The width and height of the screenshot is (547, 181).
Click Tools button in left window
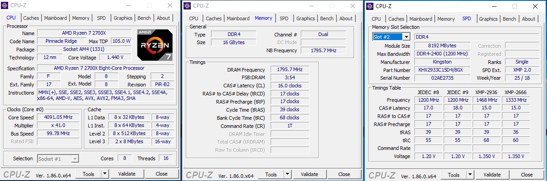click(88, 174)
